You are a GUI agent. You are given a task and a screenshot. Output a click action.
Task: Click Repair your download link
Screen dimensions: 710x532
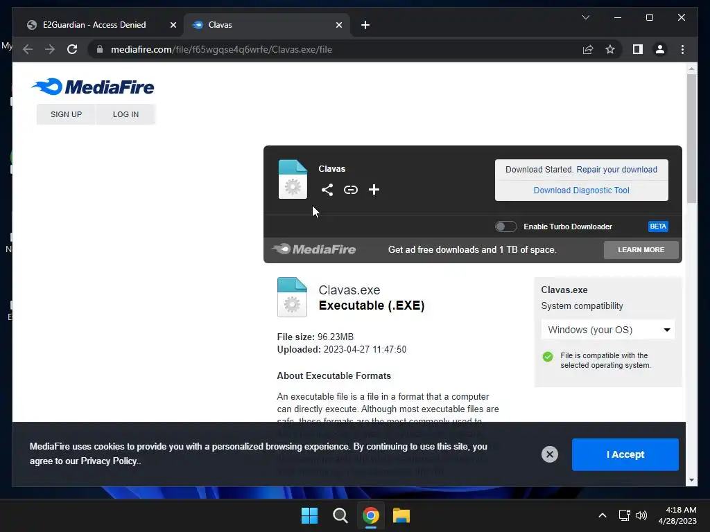[x=616, y=170]
